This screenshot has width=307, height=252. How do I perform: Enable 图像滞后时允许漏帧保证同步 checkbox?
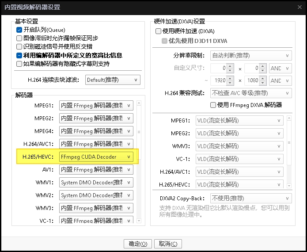point(19,38)
